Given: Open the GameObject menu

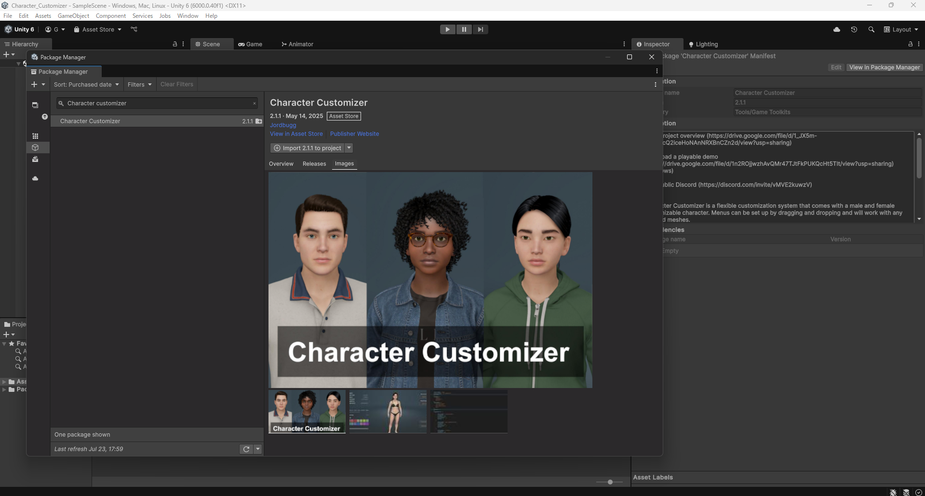Looking at the screenshot, I should [x=73, y=16].
